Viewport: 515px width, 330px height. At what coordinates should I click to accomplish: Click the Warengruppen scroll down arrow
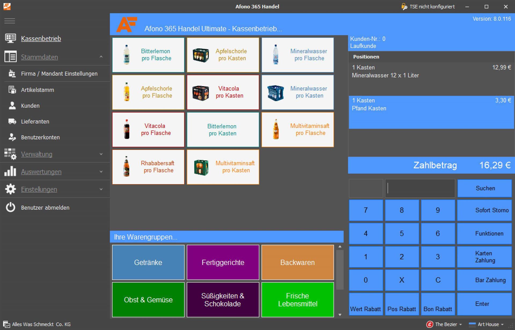[340, 315]
